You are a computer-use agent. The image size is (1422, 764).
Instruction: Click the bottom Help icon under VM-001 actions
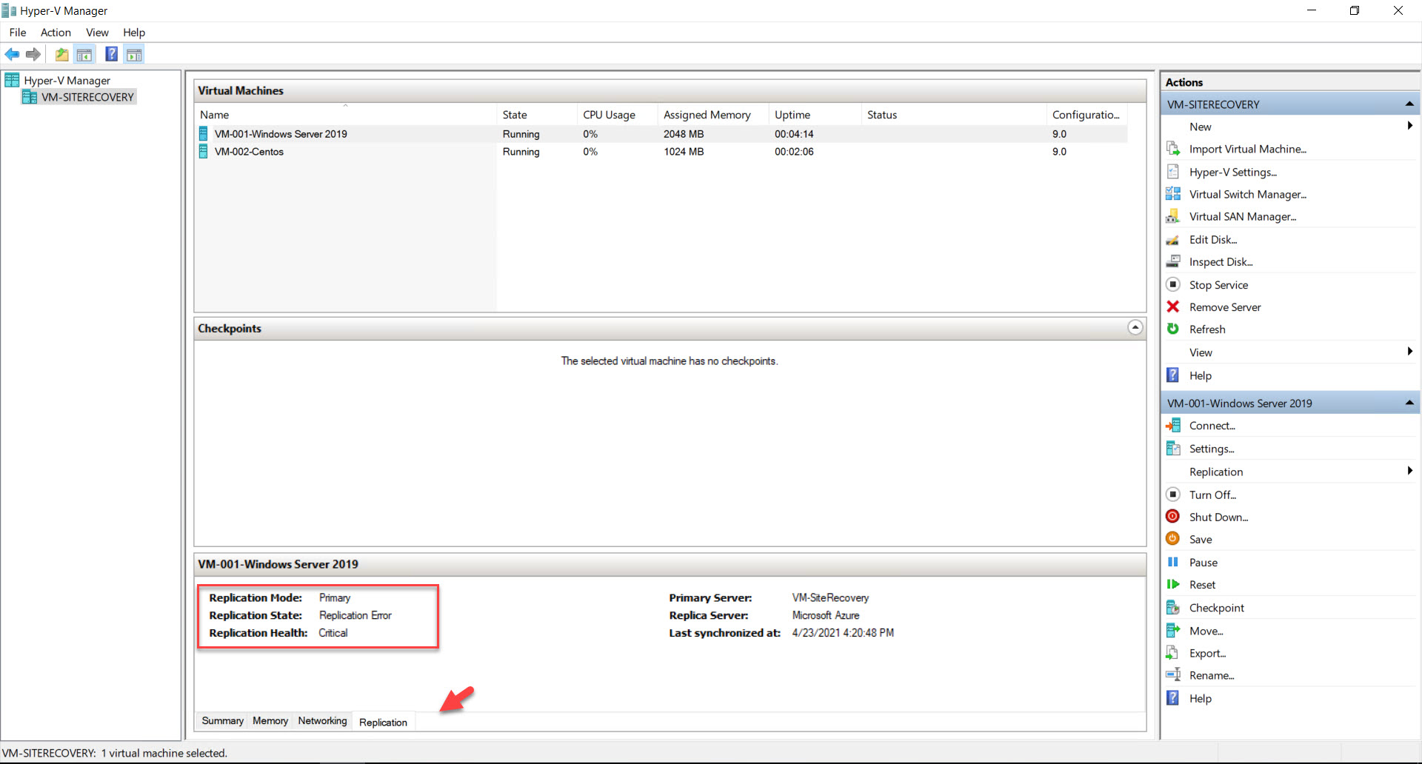coord(1173,698)
